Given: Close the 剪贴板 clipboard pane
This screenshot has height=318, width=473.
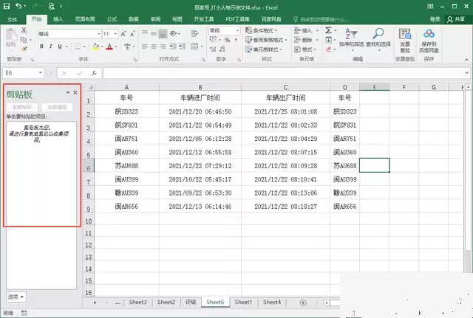Looking at the screenshot, I should coord(75,92).
